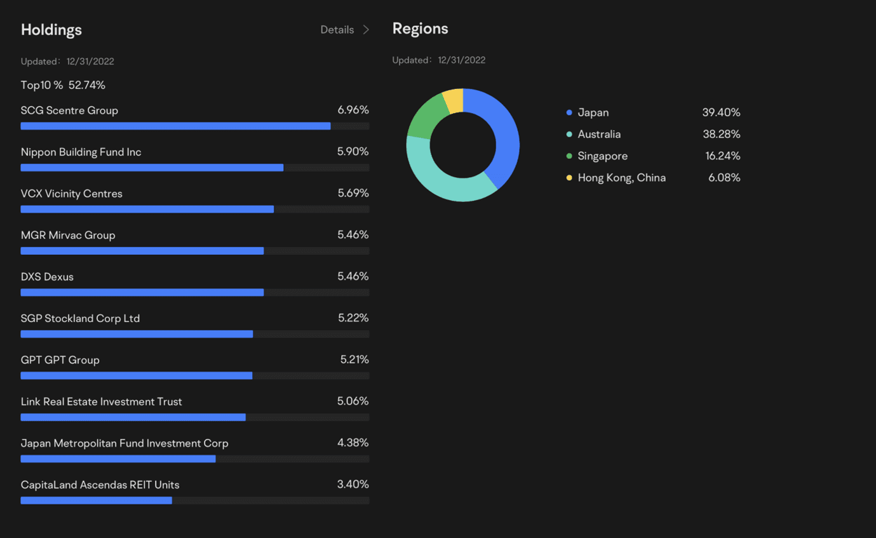Image resolution: width=876 pixels, height=538 pixels.
Task: Open the Holdings Details link
Action: point(337,30)
